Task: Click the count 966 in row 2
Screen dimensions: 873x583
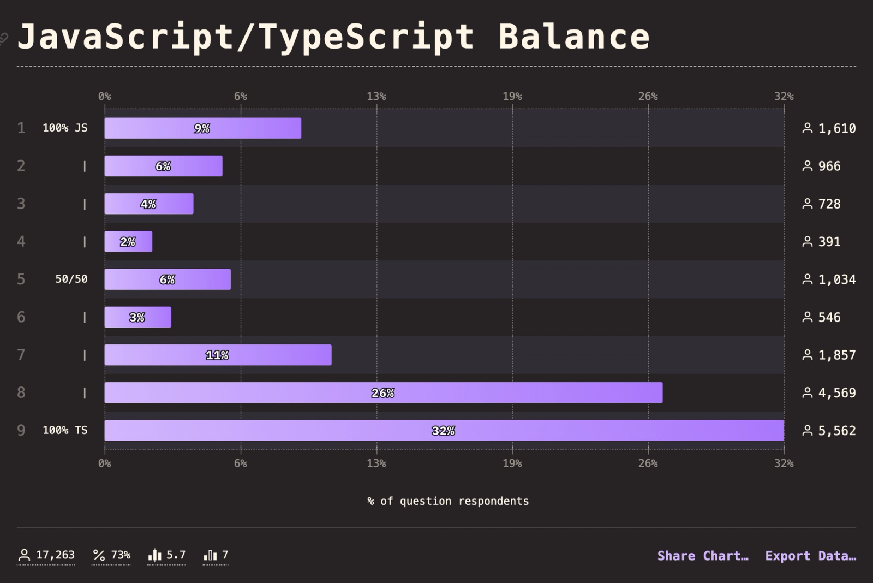Action: [x=829, y=166]
